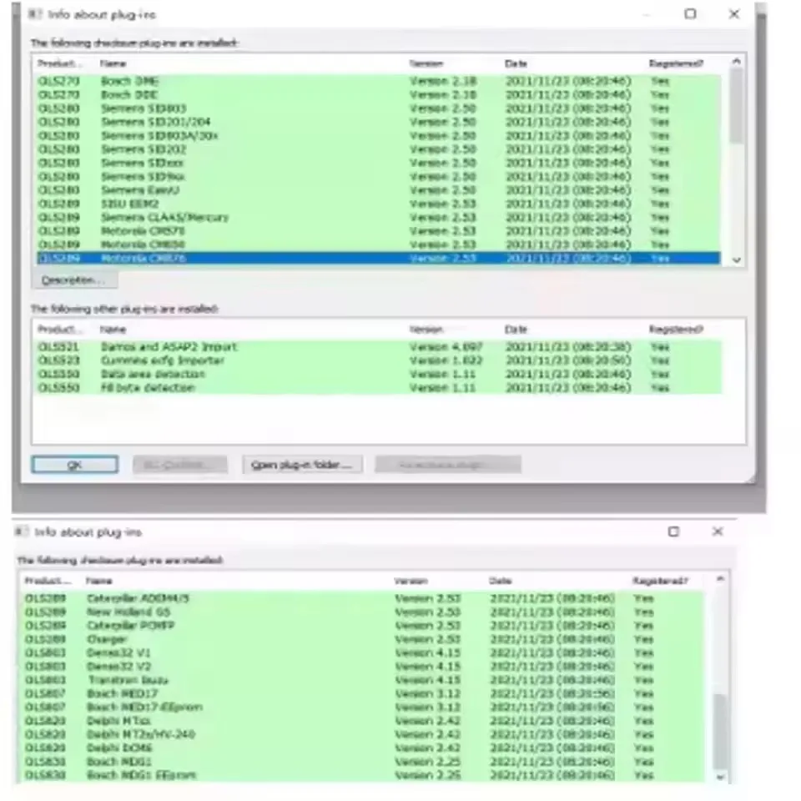This screenshot has width=801, height=801.
Task: Sort upper checksum list by Registered? header
Action: pos(676,63)
